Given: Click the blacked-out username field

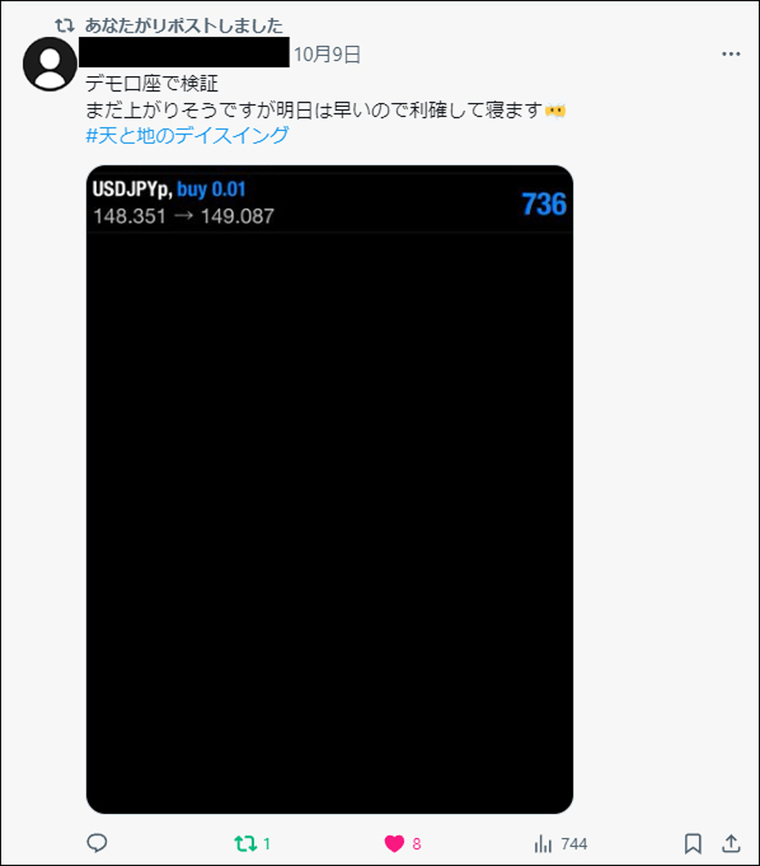Looking at the screenshot, I should [x=185, y=52].
